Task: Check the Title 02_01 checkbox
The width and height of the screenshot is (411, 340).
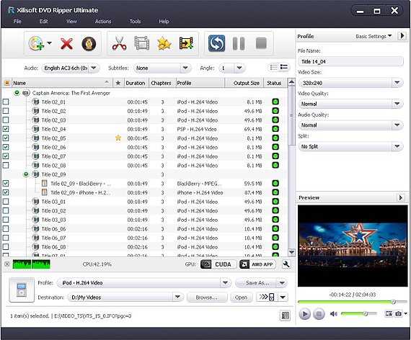Action: pos(6,102)
